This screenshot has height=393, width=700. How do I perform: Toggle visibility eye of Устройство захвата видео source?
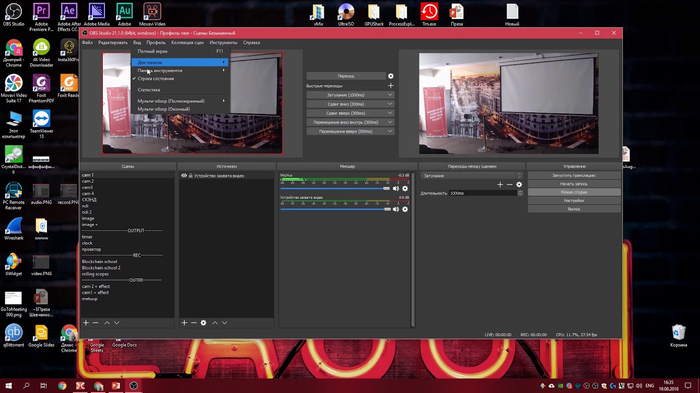(184, 176)
